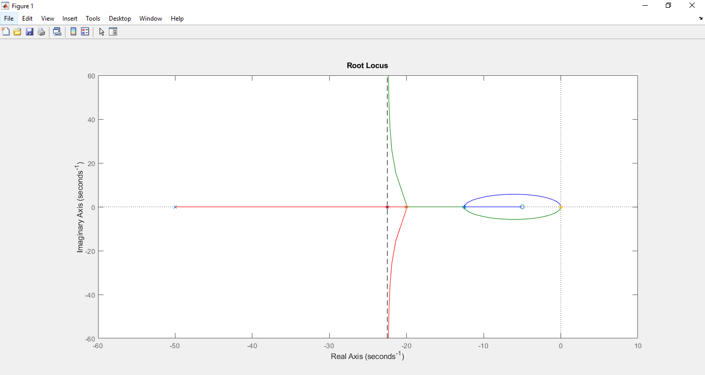This screenshot has width=705, height=375.
Task: Open the Property Inspector icon
Action: click(113, 31)
